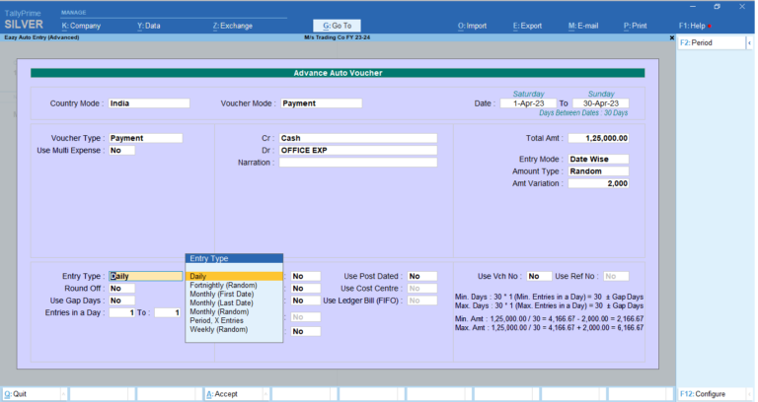Click the Max. Amt calculation line
Screen dimensions: 758x402
coord(549,328)
